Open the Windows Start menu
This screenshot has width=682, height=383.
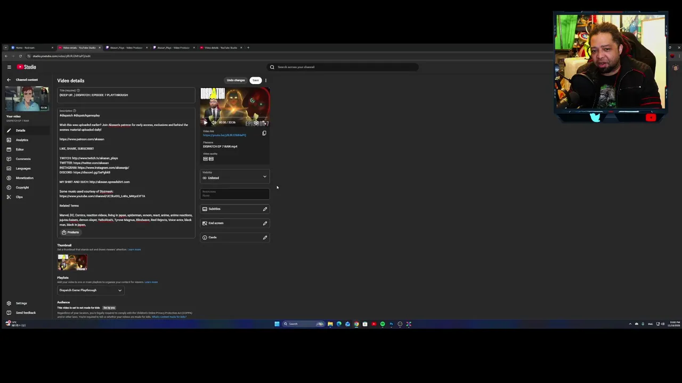[277, 324]
